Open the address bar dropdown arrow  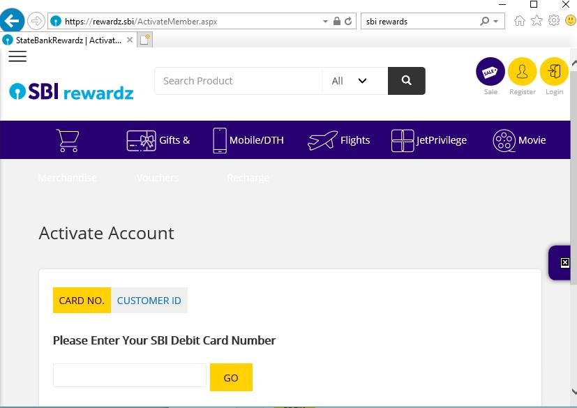pos(325,22)
